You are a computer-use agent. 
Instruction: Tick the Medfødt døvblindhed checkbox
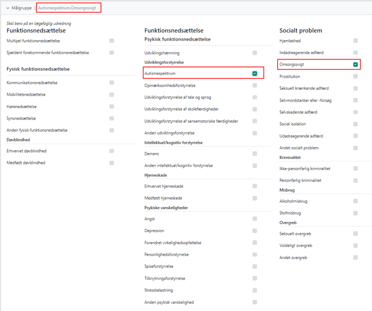click(112, 163)
